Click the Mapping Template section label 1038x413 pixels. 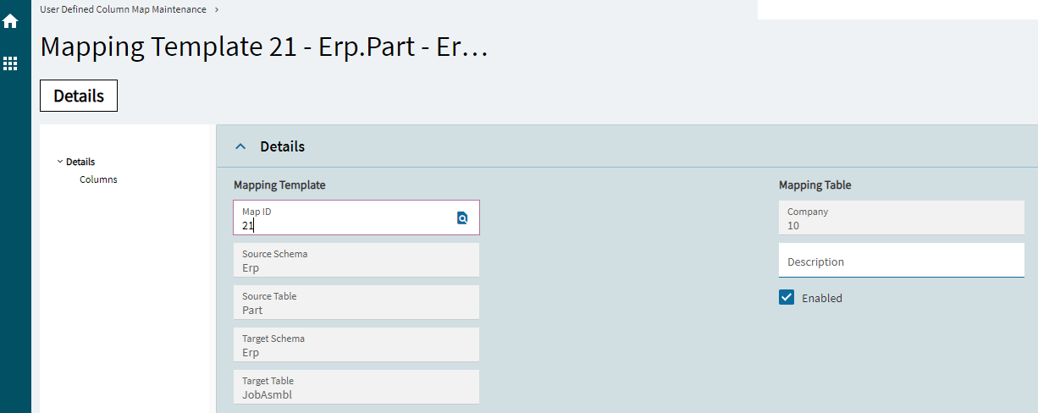(279, 184)
